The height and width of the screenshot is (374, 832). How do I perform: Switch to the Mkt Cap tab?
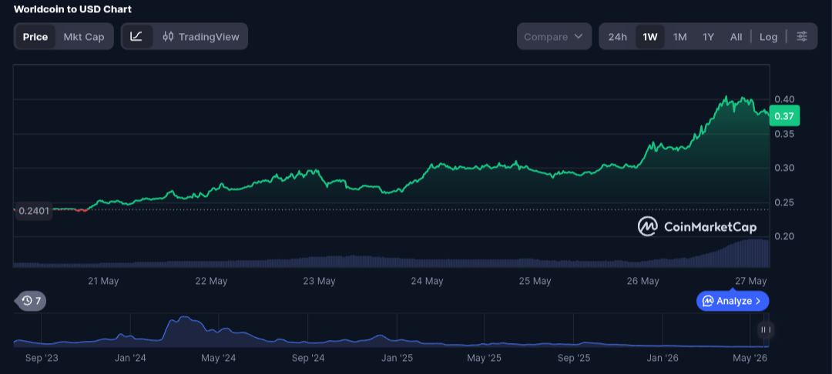84,36
